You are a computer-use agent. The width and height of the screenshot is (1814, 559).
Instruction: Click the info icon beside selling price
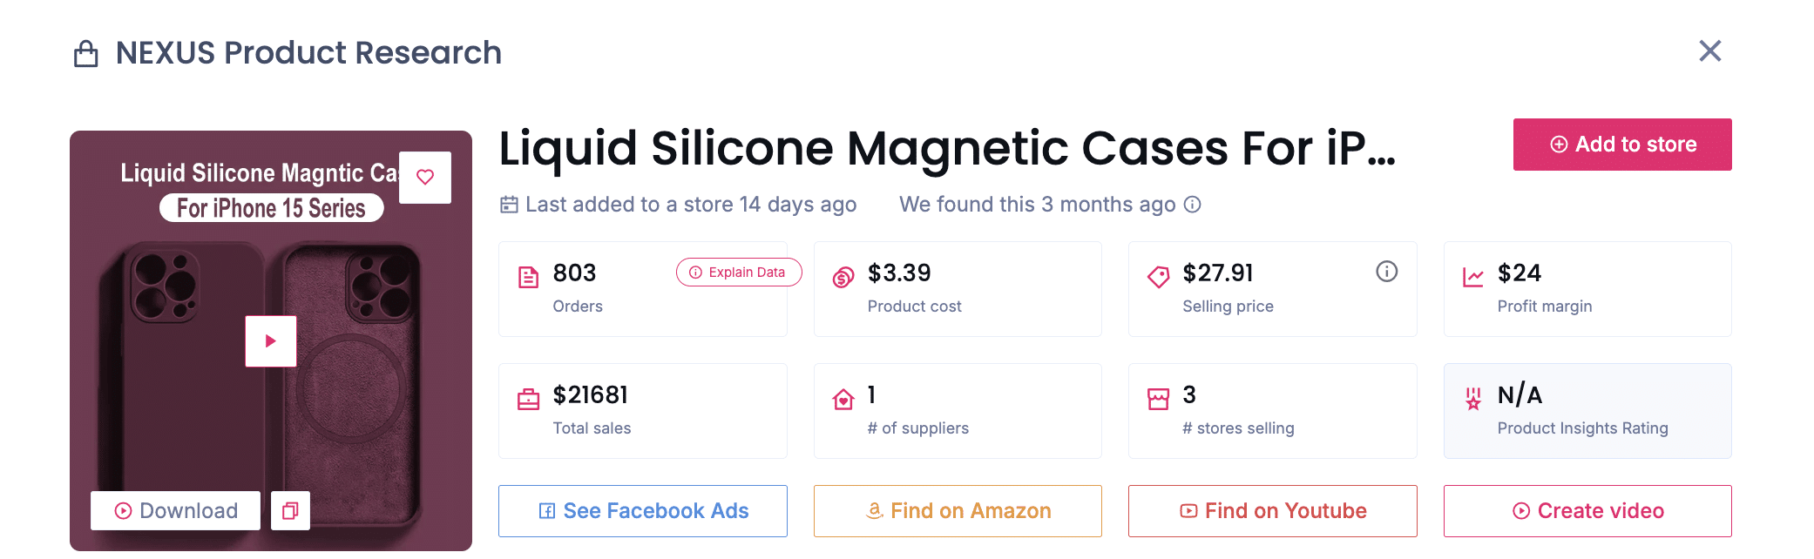tap(1386, 272)
